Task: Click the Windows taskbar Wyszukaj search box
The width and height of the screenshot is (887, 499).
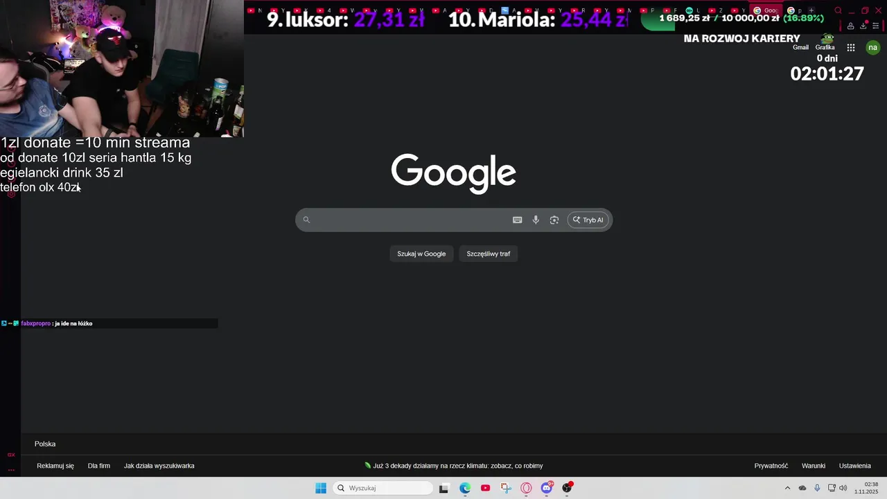Action: tap(383, 488)
